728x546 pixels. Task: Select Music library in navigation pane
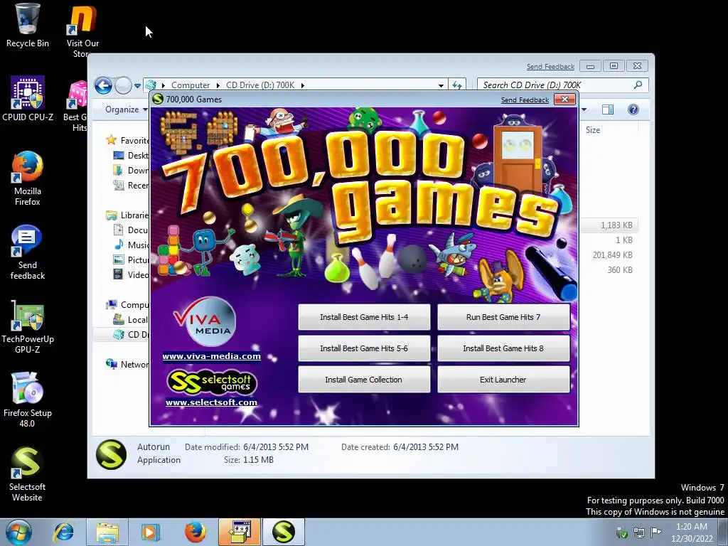coord(131,245)
